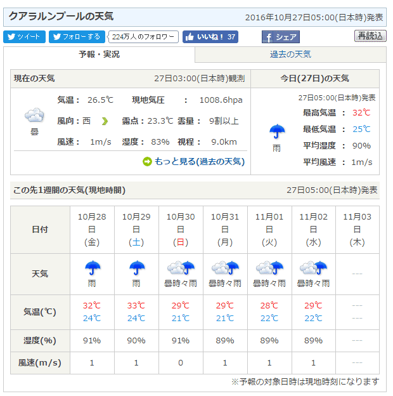Click the Facebook f logo icon
Viewport: 393px width, 396px height.
(x=268, y=37)
